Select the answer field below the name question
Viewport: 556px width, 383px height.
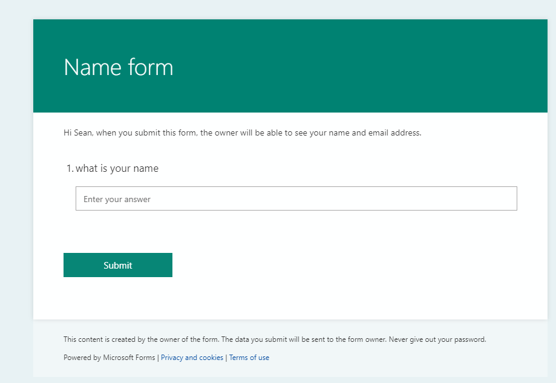[x=296, y=198]
